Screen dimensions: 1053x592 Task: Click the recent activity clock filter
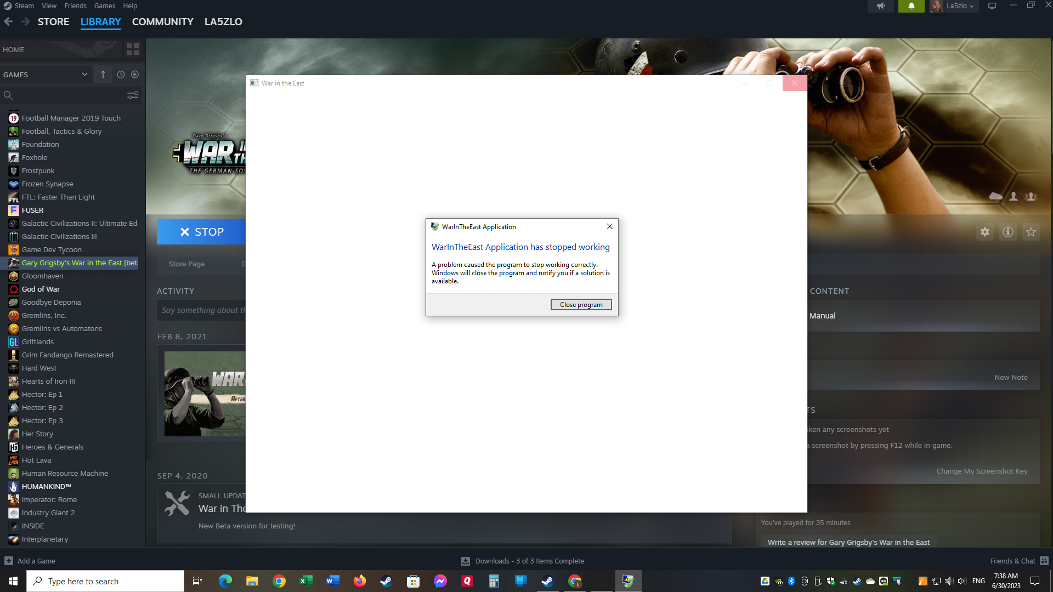121,75
